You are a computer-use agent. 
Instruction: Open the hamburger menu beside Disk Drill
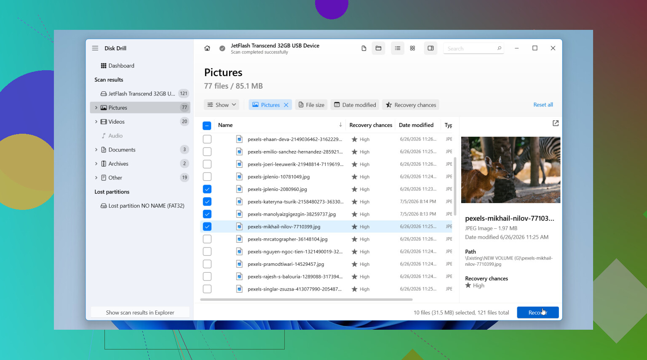(x=95, y=48)
